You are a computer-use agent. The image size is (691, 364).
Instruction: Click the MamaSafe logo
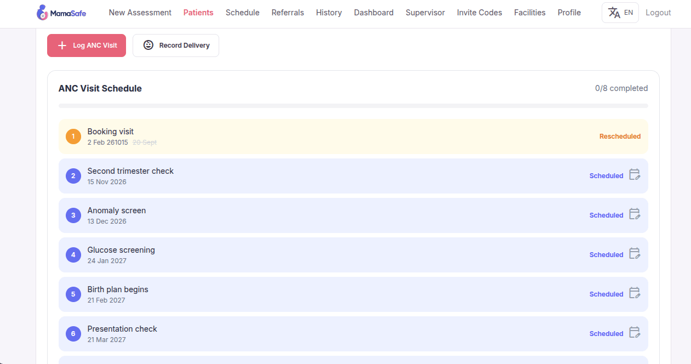61,13
